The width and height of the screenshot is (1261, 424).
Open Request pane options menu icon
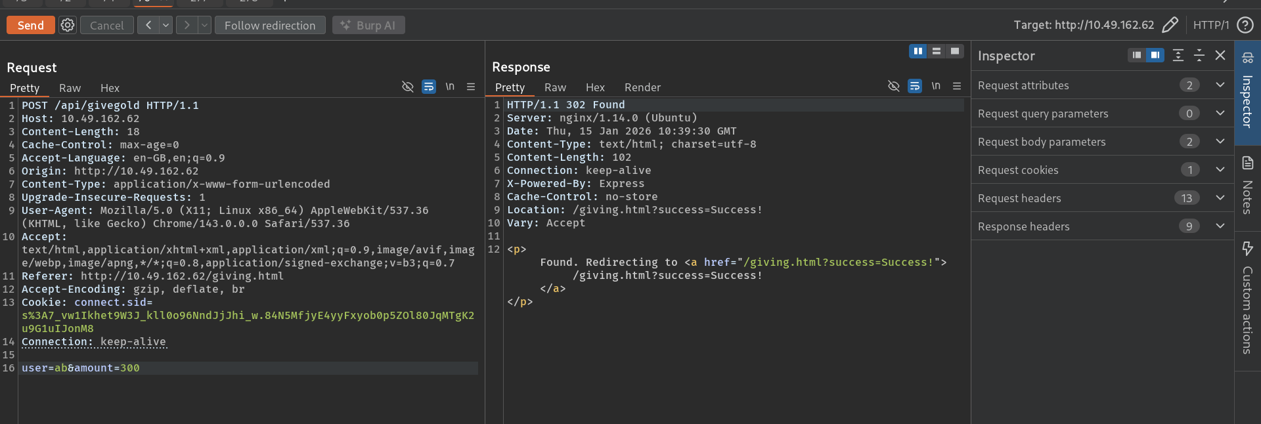click(x=471, y=87)
